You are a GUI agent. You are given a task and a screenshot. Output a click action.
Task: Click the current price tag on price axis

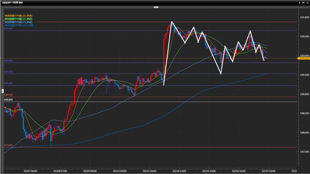coord(303,58)
